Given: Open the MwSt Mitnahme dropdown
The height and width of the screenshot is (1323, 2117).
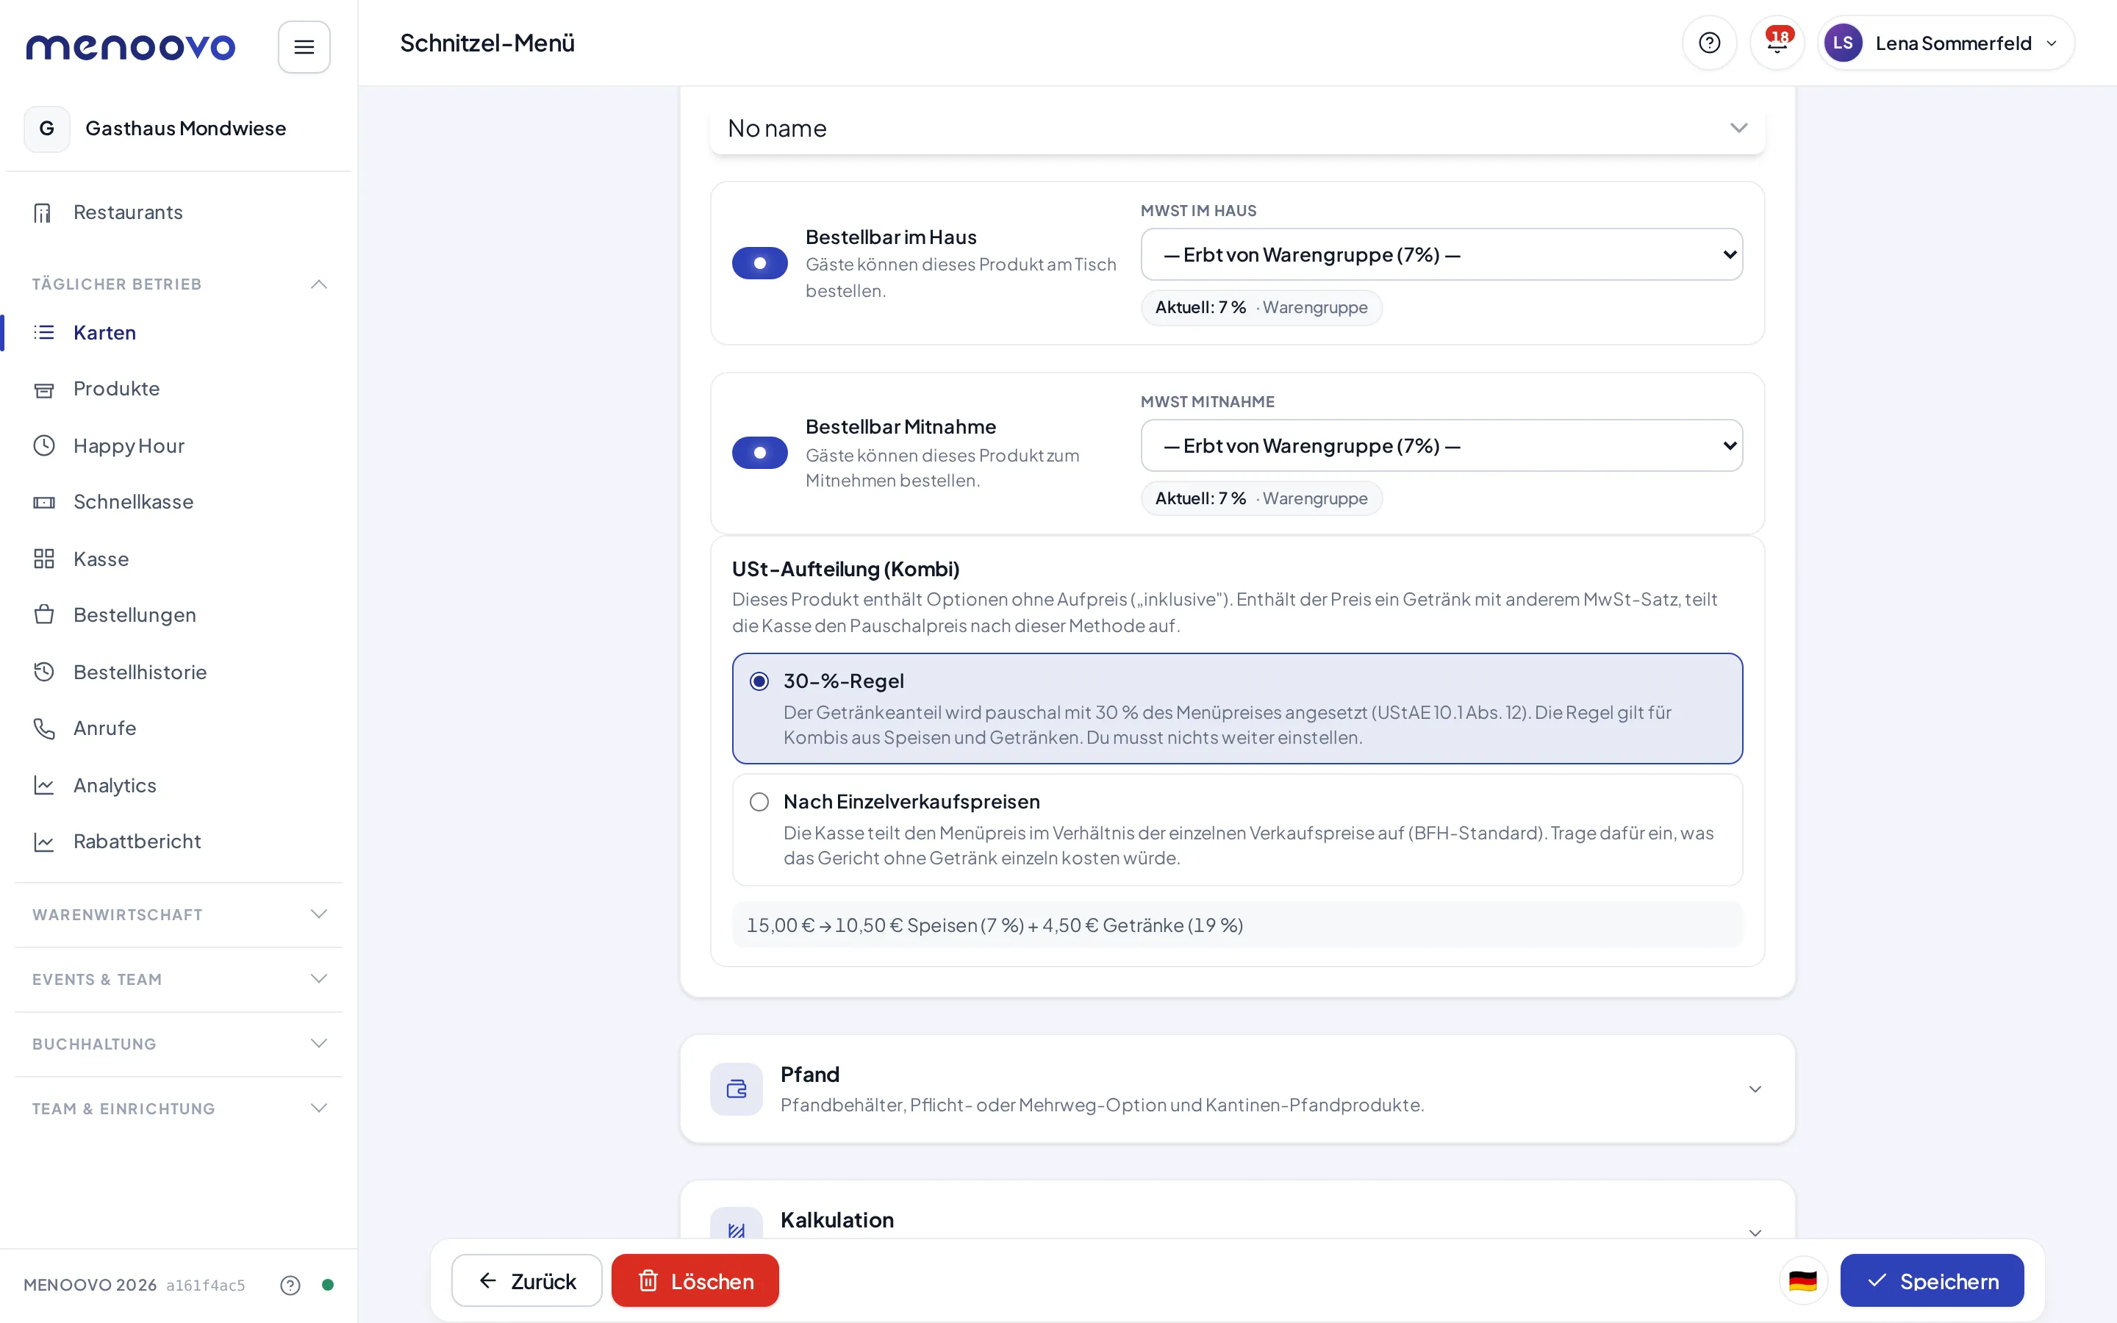Looking at the screenshot, I should [1441, 446].
